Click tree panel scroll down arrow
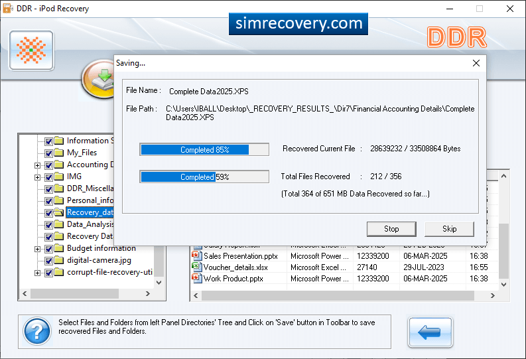Screen dimensions: 526x359 [159, 283]
